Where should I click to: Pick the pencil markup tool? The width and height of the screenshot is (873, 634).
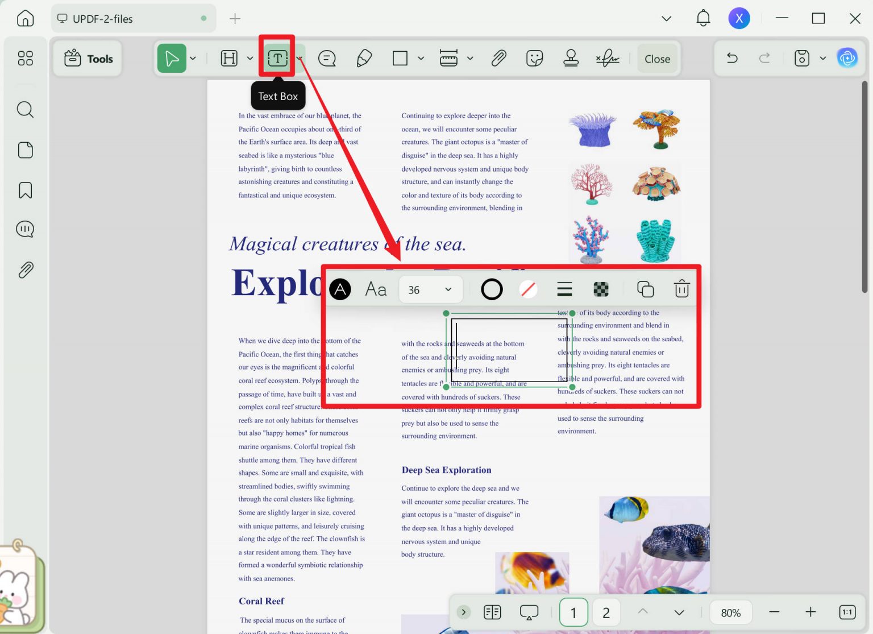364,57
